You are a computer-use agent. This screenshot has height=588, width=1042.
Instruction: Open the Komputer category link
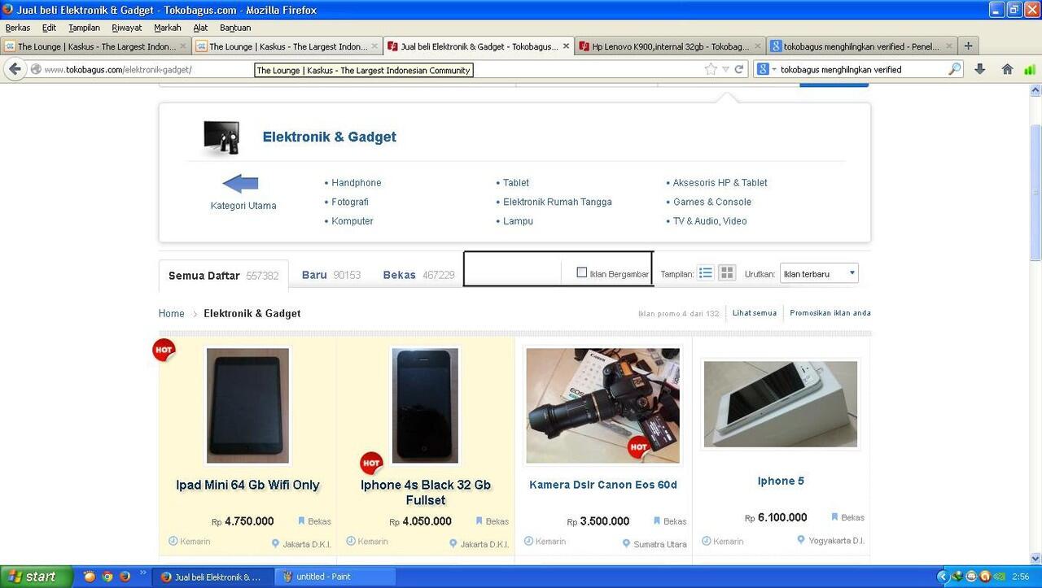(352, 221)
